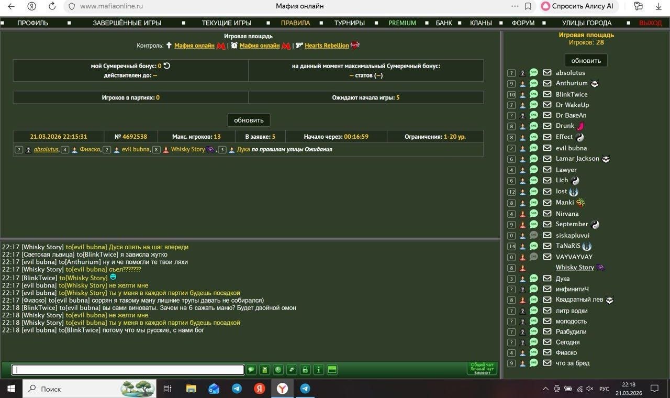The height and width of the screenshot is (398, 670).
Task: Click the profile avatar icon beside Drunk
Action: point(522,126)
